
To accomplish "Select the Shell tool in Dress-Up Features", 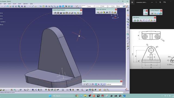I will coord(107,13).
